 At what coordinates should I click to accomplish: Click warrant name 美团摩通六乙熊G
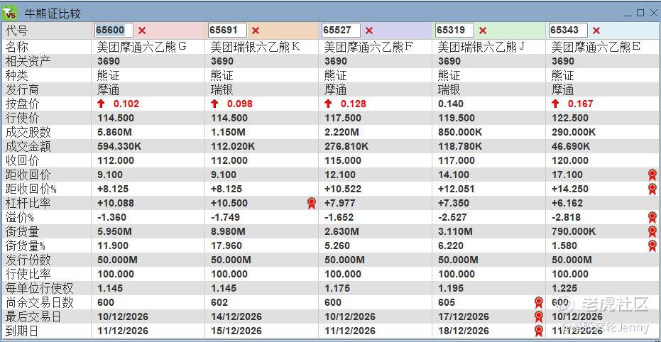(142, 47)
